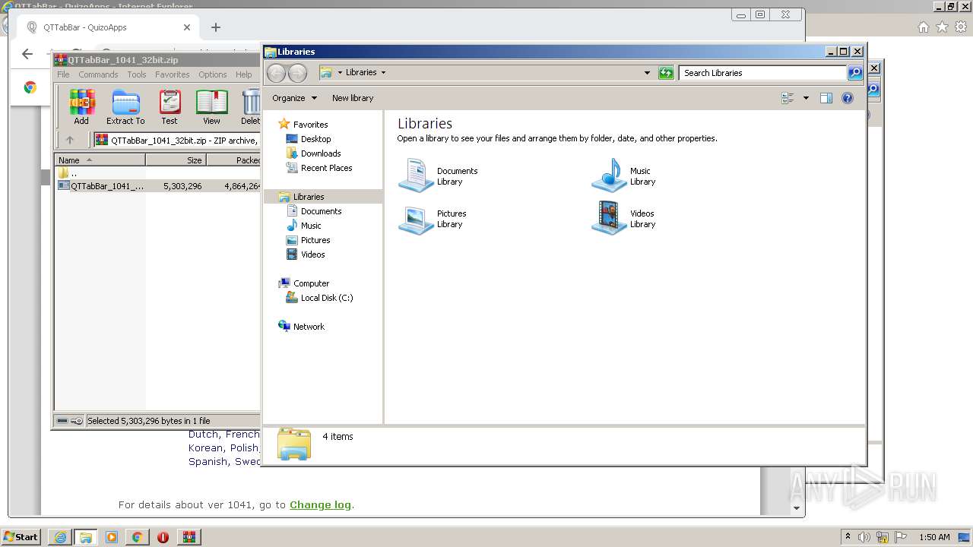Open the Commands menu in WinRAR

pyautogui.click(x=98, y=74)
